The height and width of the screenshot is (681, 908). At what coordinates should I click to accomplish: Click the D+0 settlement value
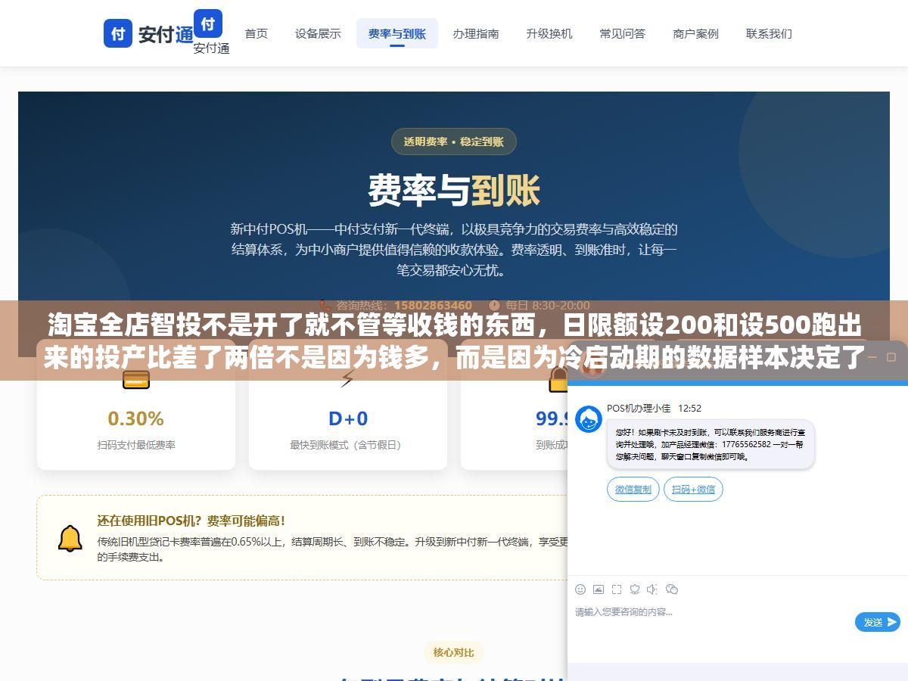348,418
